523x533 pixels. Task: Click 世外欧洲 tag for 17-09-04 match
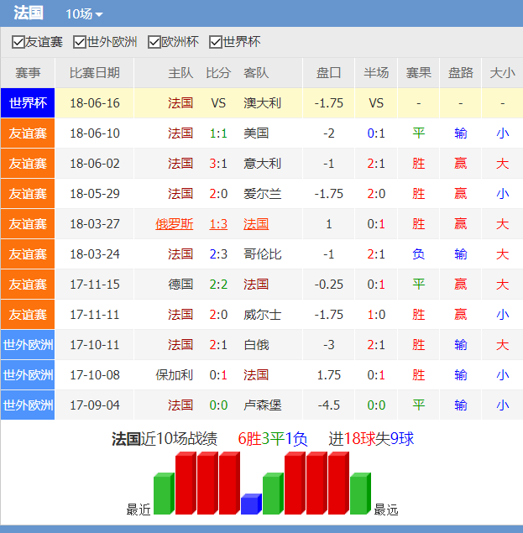pos(28,405)
